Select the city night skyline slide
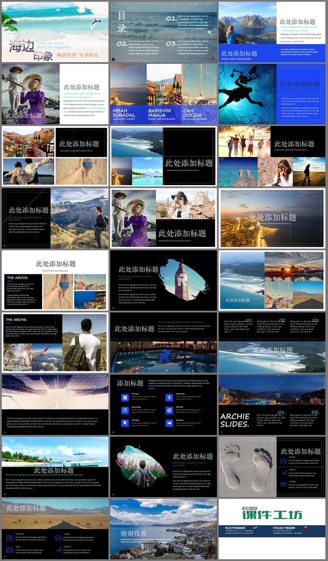328x561 pixels. 272,218
